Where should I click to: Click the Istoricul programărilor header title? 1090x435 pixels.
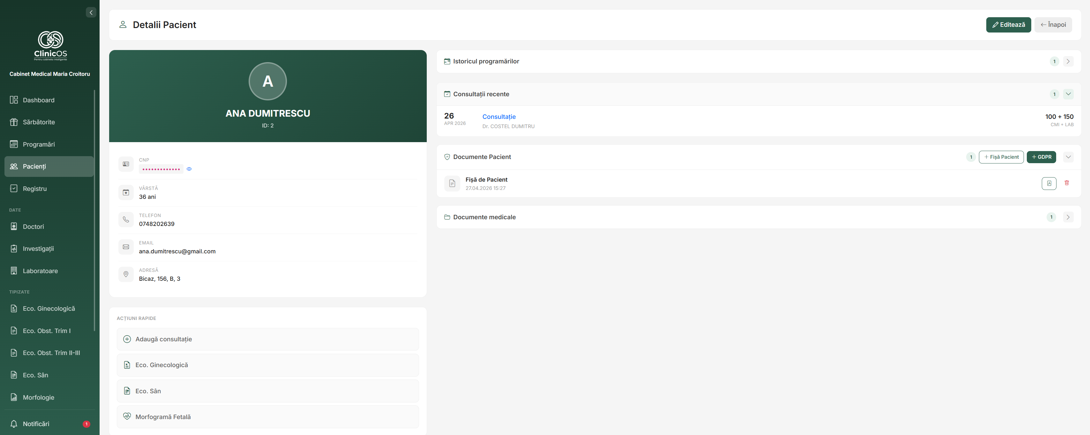(486, 62)
